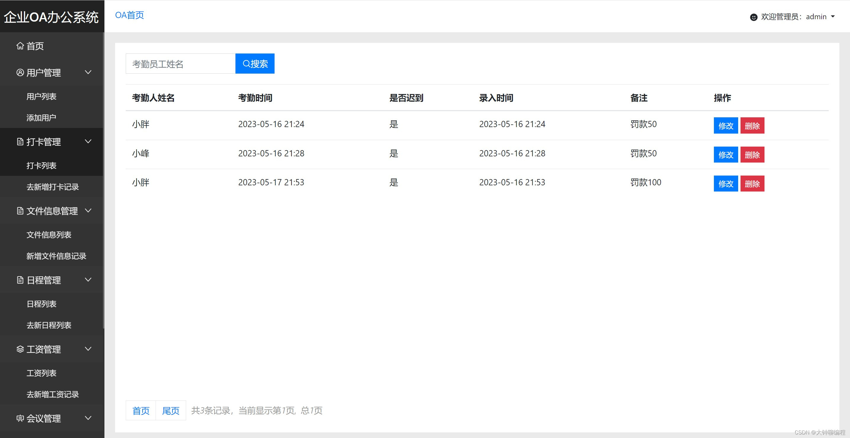Go to 尾页 in pagination

[x=171, y=410]
